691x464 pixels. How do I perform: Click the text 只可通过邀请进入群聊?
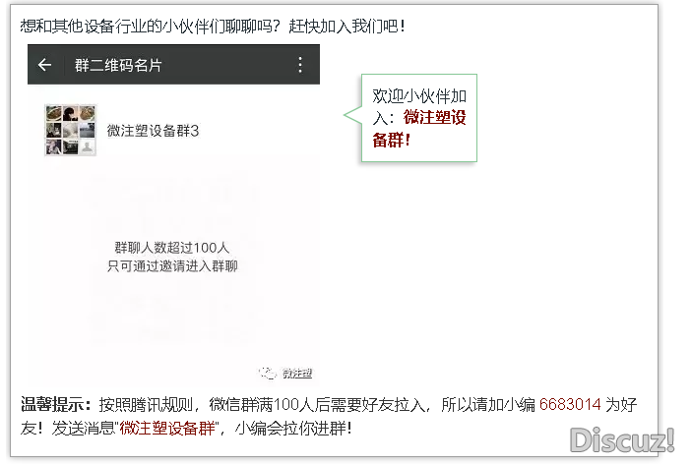click(172, 265)
